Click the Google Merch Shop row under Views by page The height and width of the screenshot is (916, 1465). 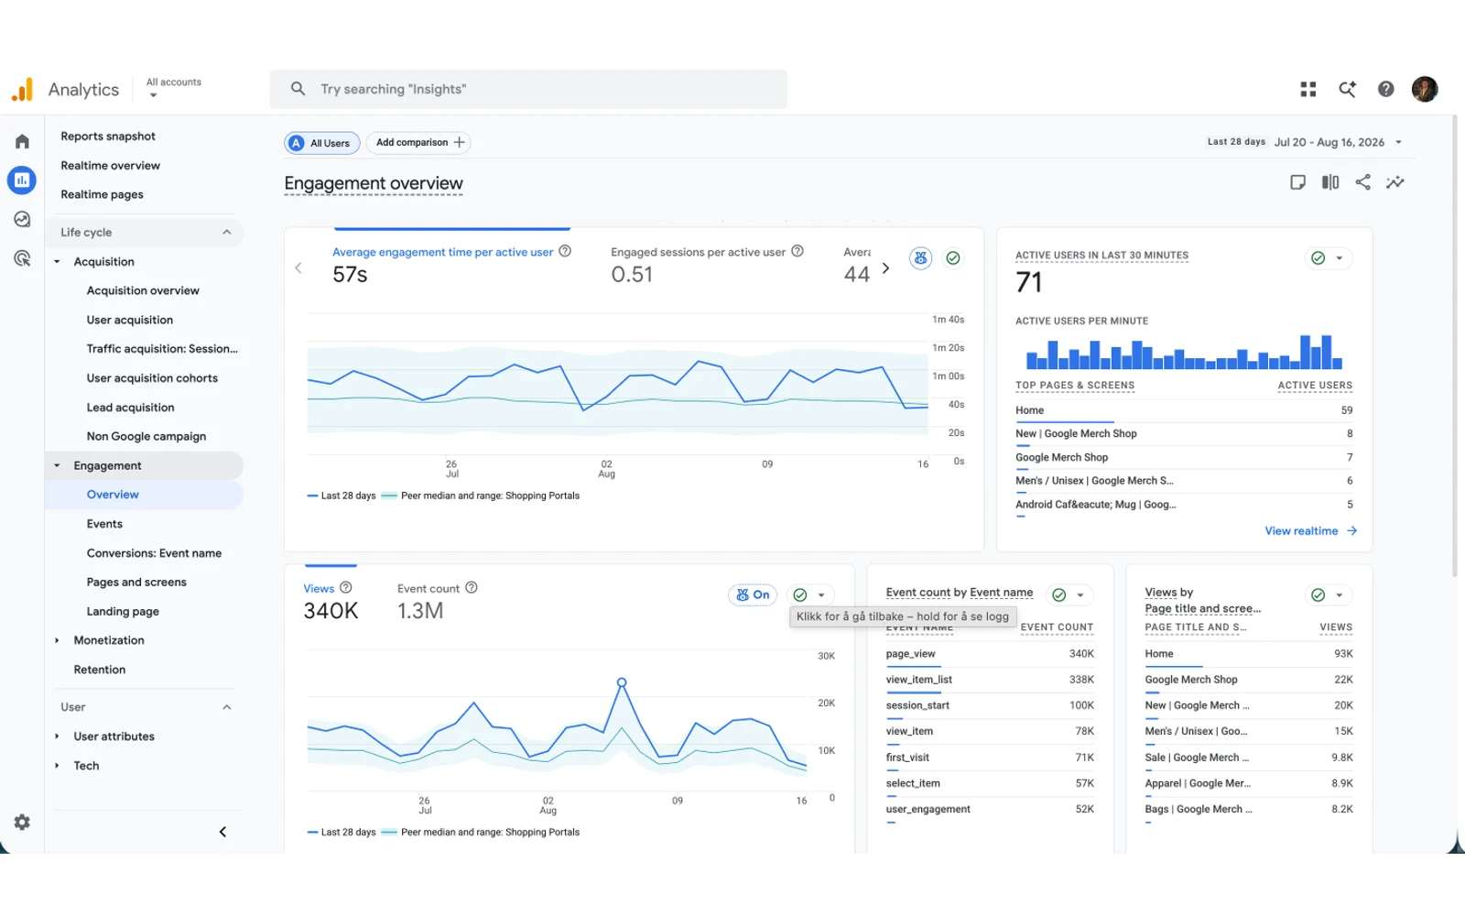tap(1249, 680)
